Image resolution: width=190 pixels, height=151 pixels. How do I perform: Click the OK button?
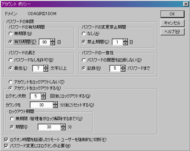click(x=172, y=14)
